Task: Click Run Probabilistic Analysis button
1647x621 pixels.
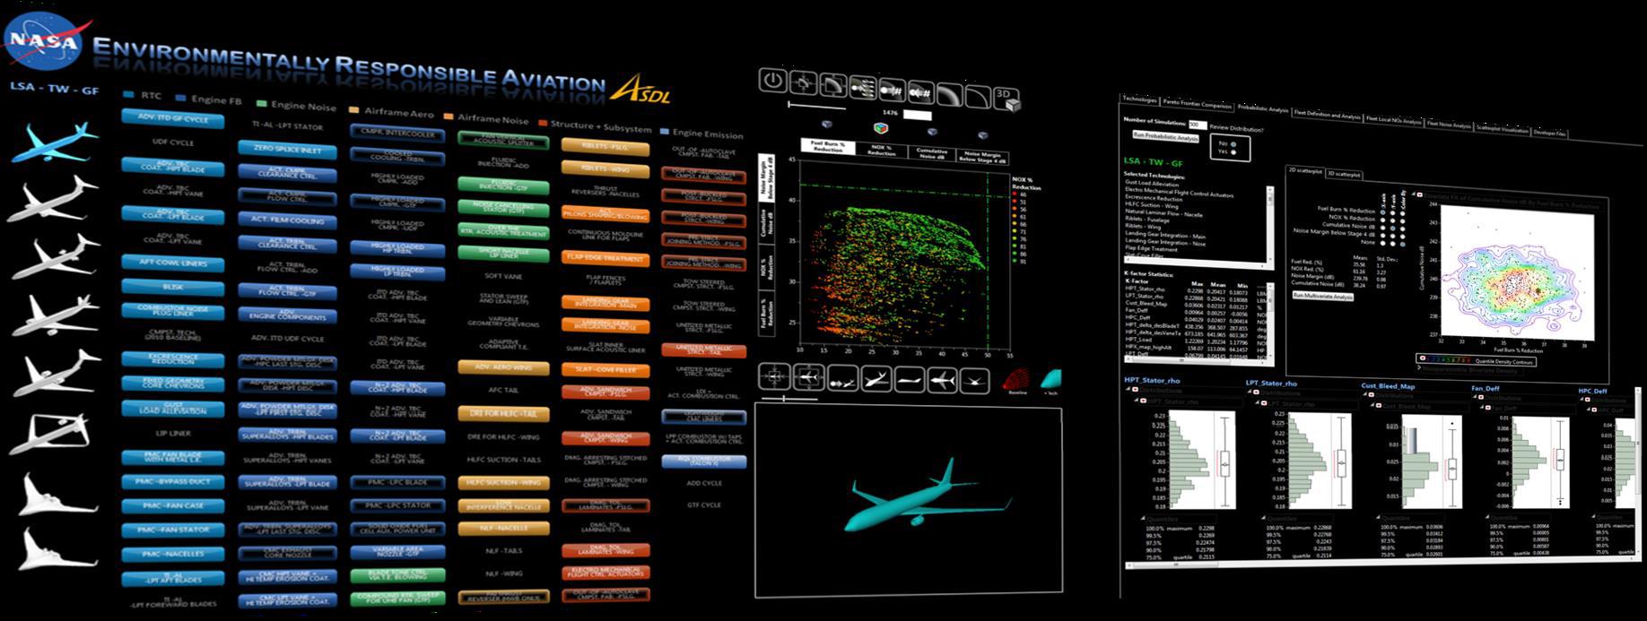Action: pos(1164,138)
